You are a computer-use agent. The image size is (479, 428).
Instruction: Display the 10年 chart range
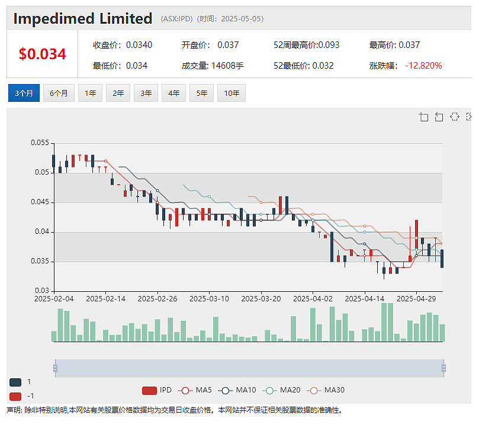click(x=232, y=93)
